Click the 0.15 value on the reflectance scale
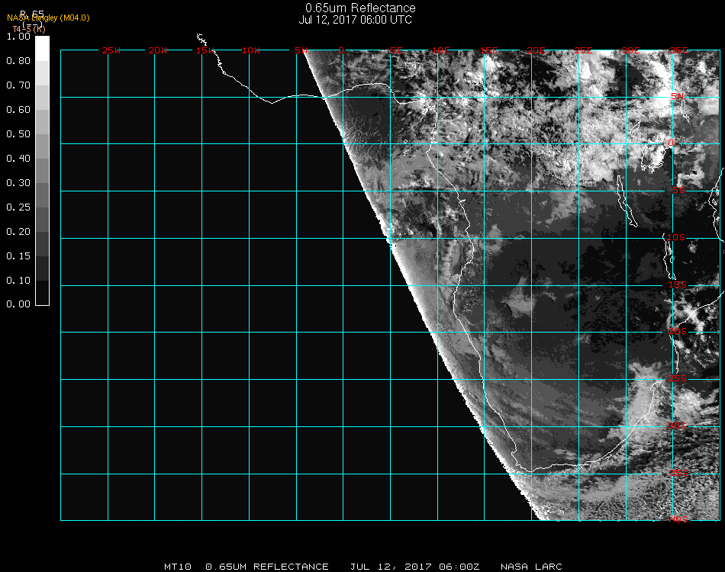This screenshot has height=572, width=725. point(18,256)
